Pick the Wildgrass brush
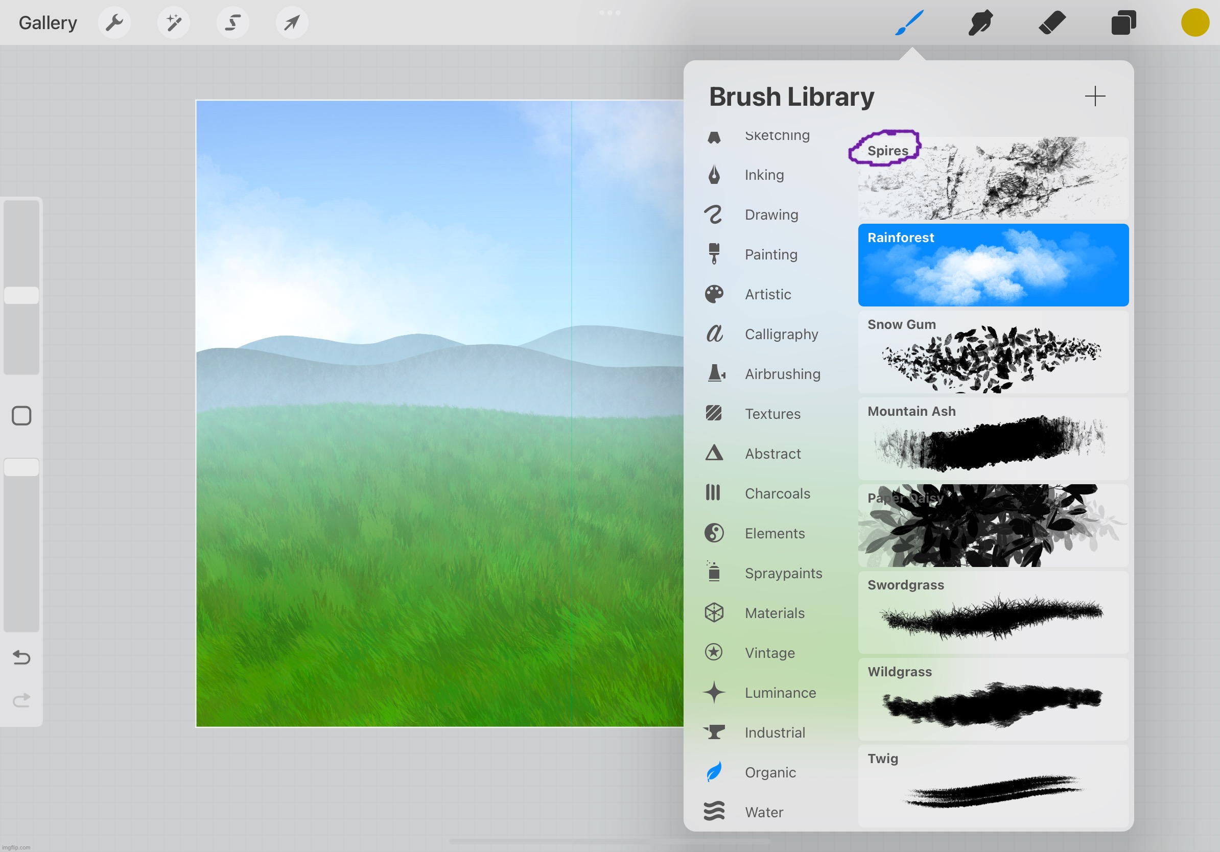Image resolution: width=1220 pixels, height=852 pixels. (x=993, y=700)
